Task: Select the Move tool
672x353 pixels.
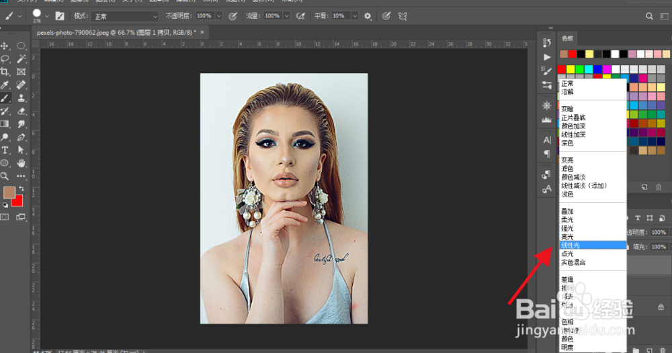Action: (x=5, y=46)
